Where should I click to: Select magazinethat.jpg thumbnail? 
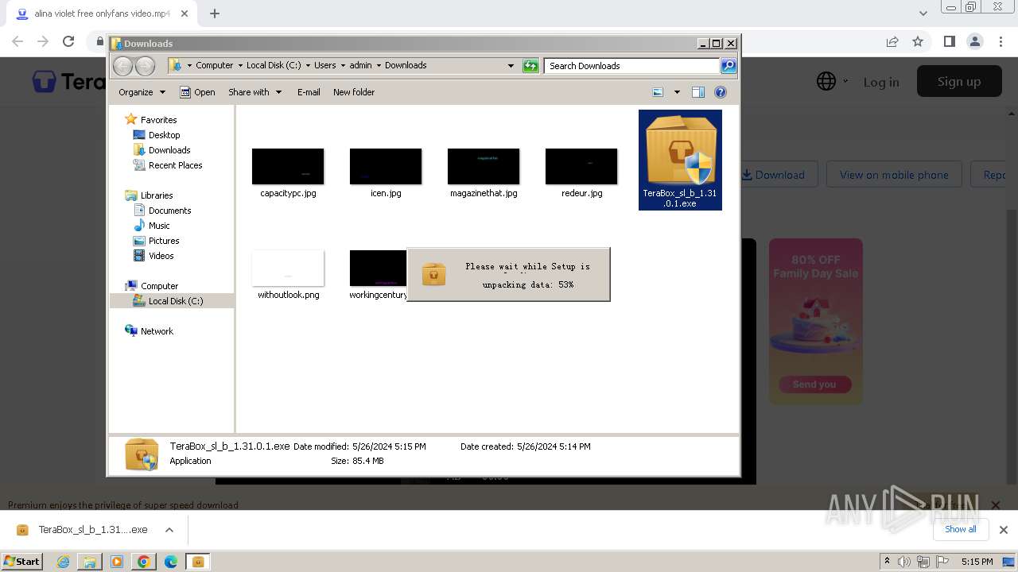(x=484, y=166)
